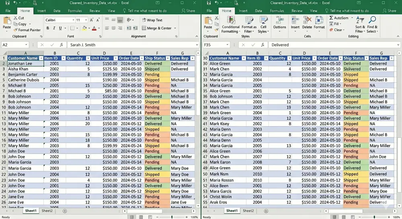Click the orientation text-angle icon
Image resolution: width=402 pixels, height=219 pixels.
click(129, 20)
